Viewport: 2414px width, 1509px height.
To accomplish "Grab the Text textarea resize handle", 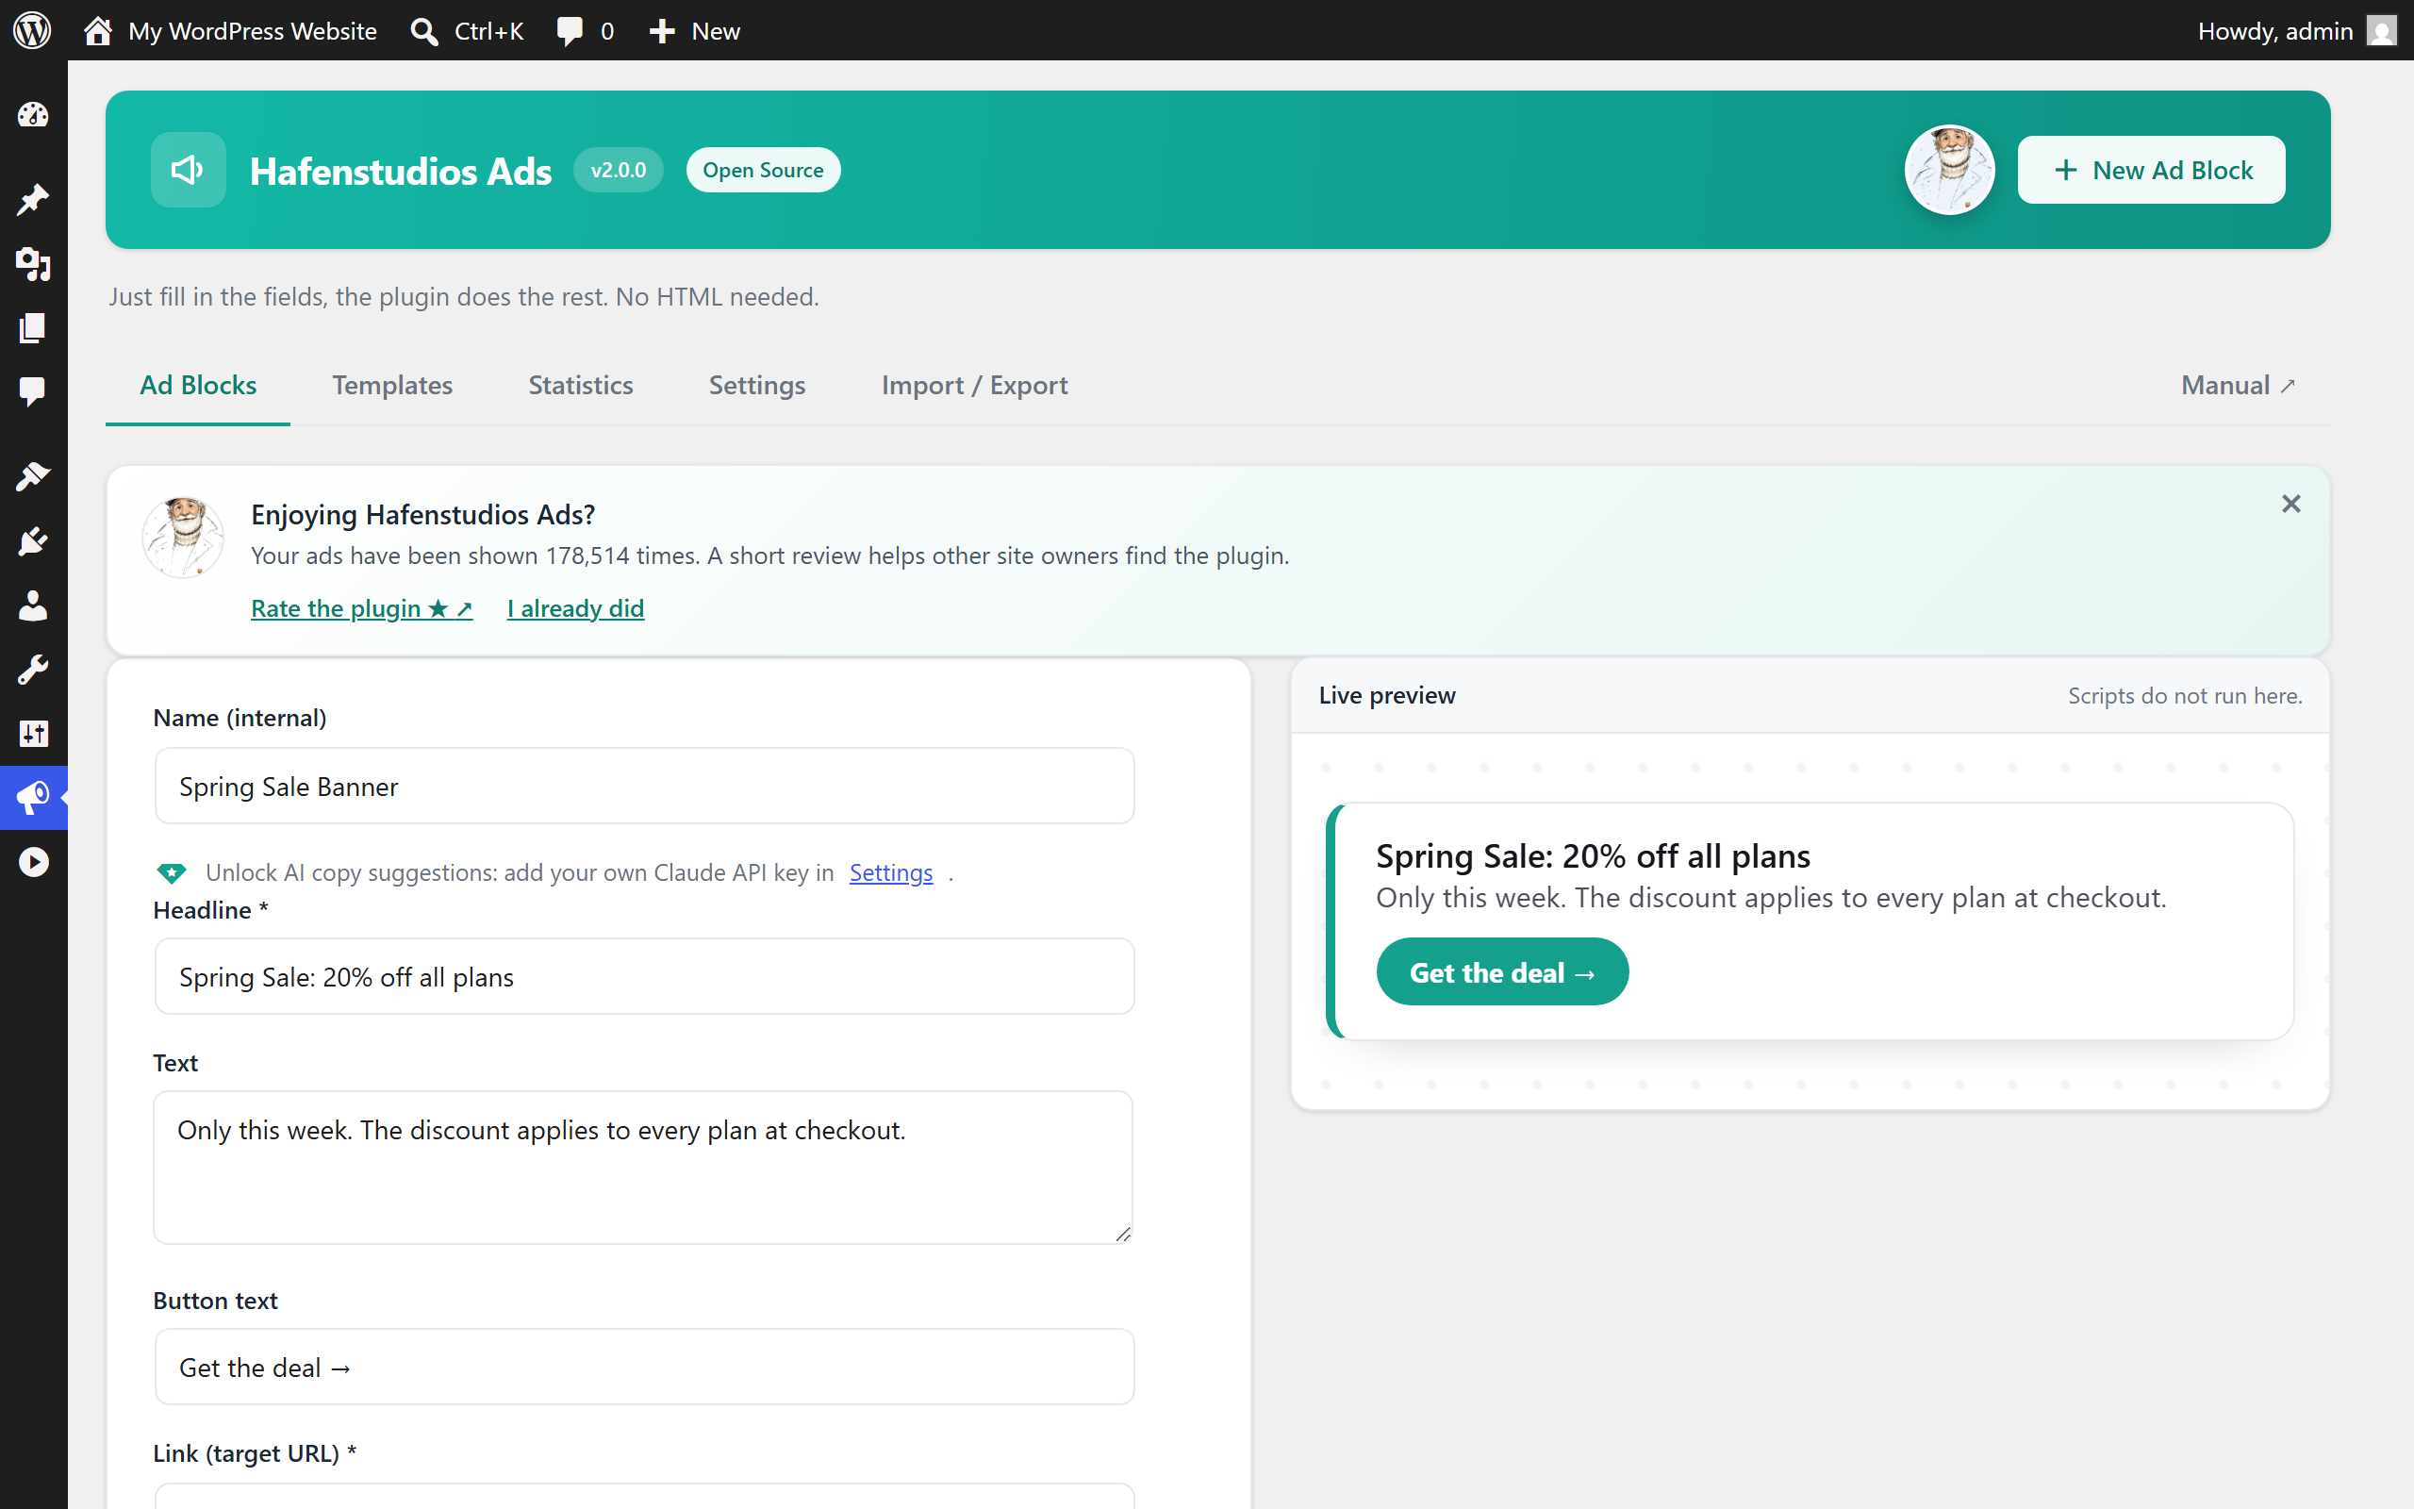I will [1122, 1234].
